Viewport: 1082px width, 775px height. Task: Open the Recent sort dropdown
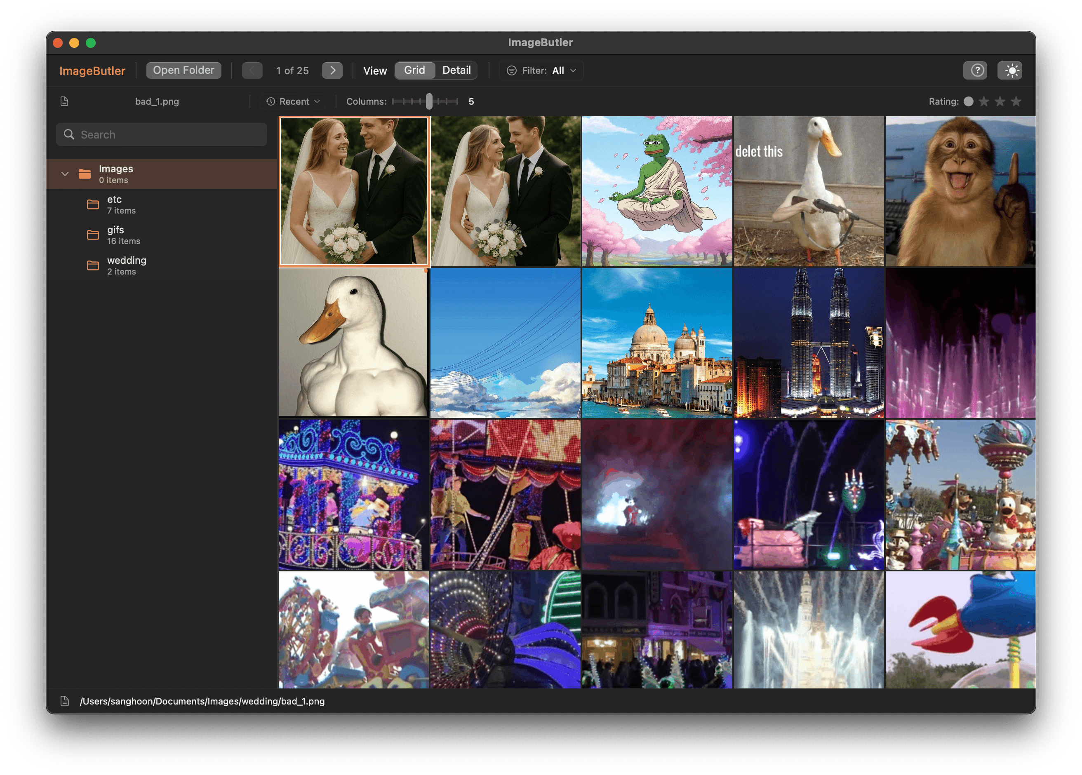(x=292, y=101)
